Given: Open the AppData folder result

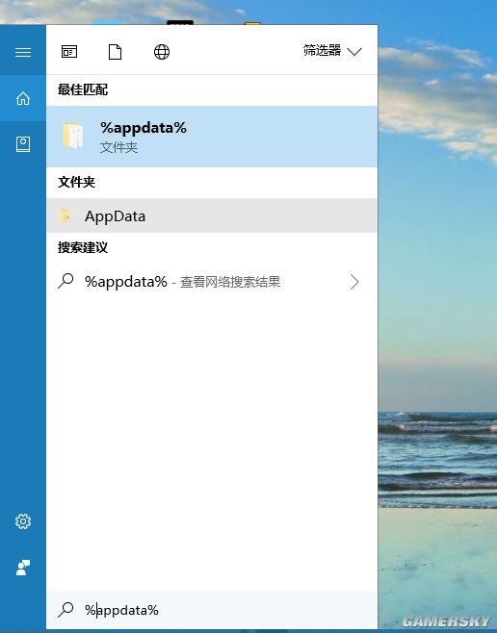Looking at the screenshot, I should point(212,215).
